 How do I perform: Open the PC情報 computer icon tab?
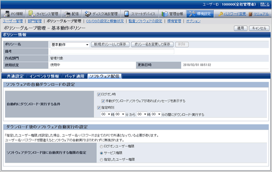7,13
